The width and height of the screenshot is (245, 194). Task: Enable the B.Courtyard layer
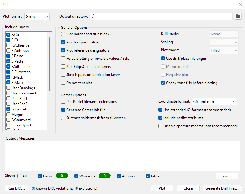[x=8, y=125]
